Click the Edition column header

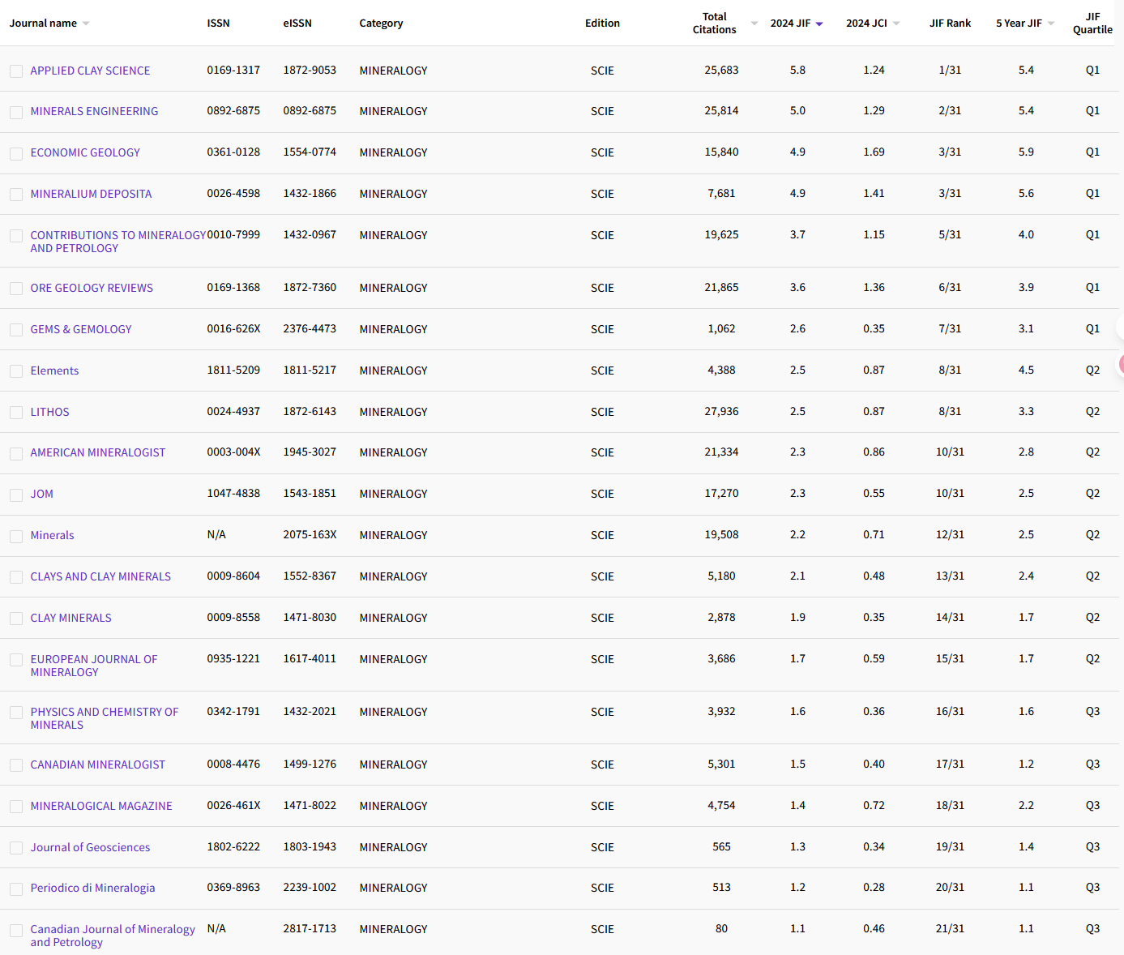(602, 24)
